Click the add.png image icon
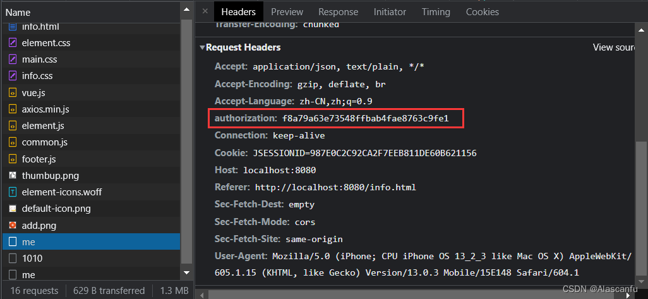 13,226
